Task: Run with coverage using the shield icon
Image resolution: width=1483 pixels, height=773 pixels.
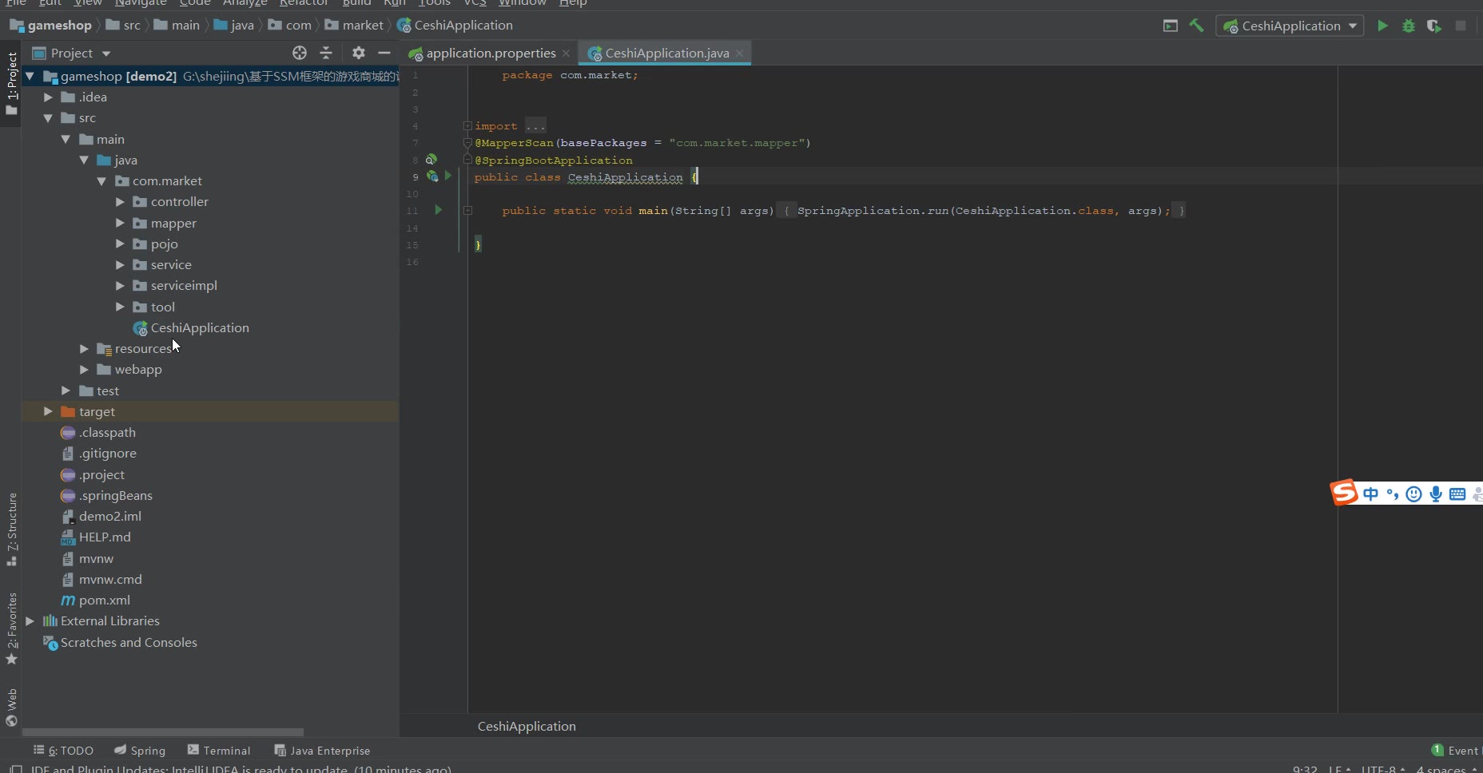Action: pos(1434,26)
